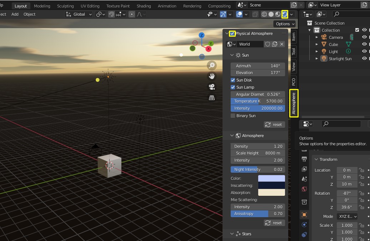Click the new scene icon beside Scene field

(294, 5)
